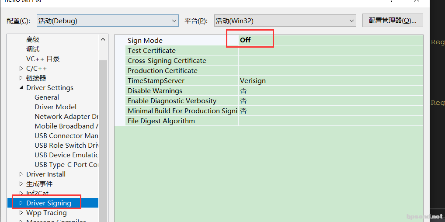Select the Wpp Tracing tree item
The image size is (445, 222).
coord(46,213)
